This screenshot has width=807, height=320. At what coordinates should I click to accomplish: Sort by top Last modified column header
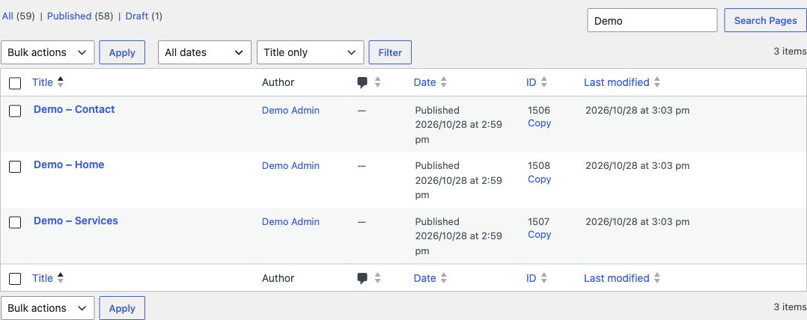(617, 82)
